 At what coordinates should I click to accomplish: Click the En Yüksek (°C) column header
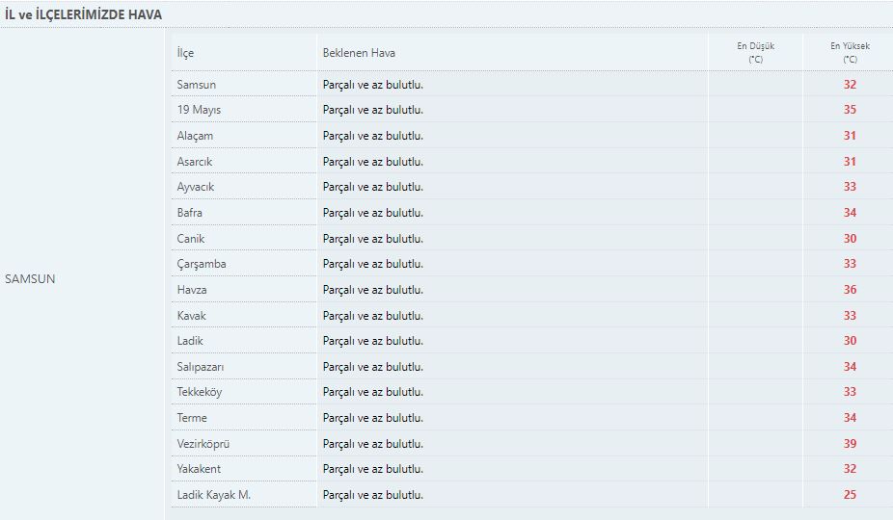click(850, 52)
